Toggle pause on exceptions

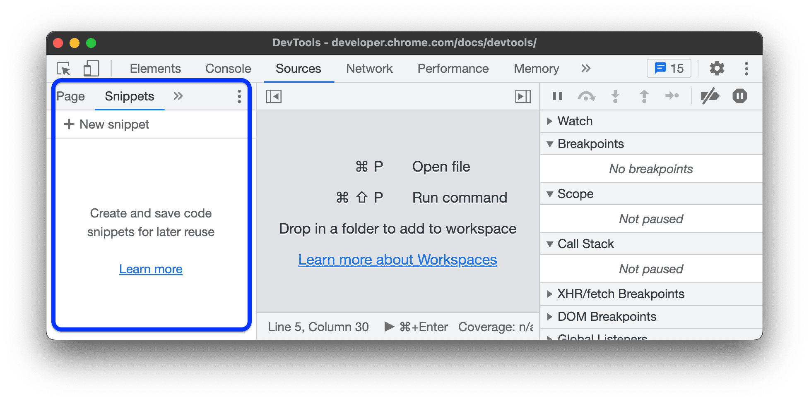[x=739, y=96]
